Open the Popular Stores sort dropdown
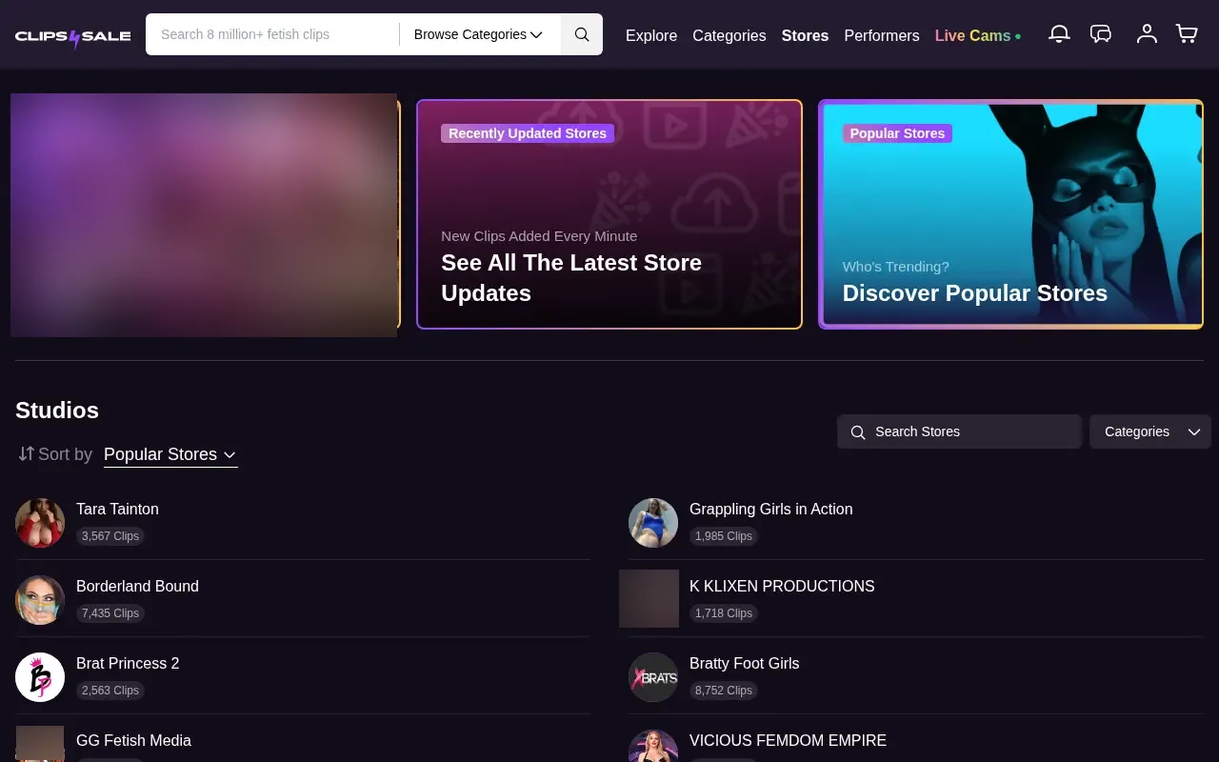Image resolution: width=1219 pixels, height=762 pixels. tap(170, 455)
